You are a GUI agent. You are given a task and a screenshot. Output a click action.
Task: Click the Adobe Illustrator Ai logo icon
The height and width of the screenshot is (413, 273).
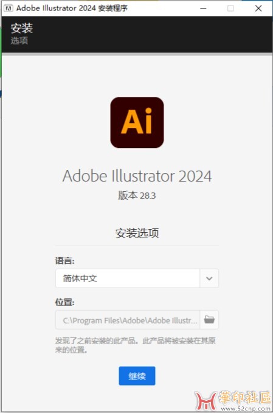[x=137, y=122]
